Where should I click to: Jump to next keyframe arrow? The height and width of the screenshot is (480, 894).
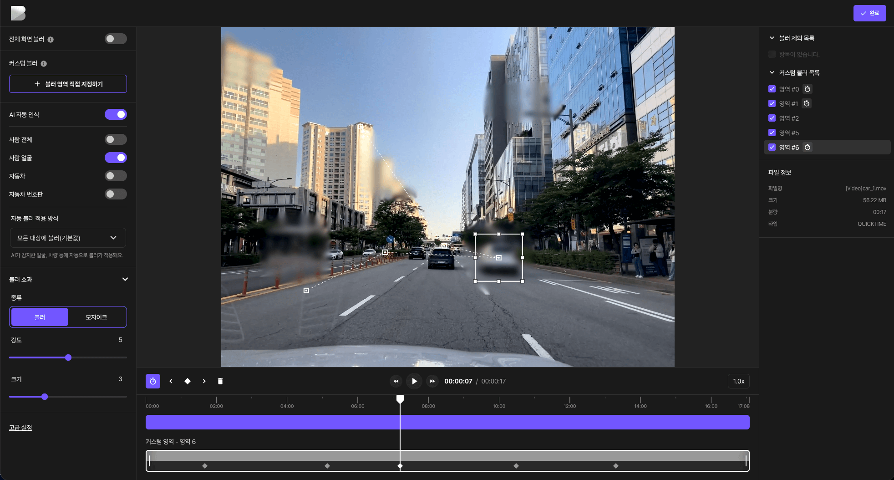point(204,381)
